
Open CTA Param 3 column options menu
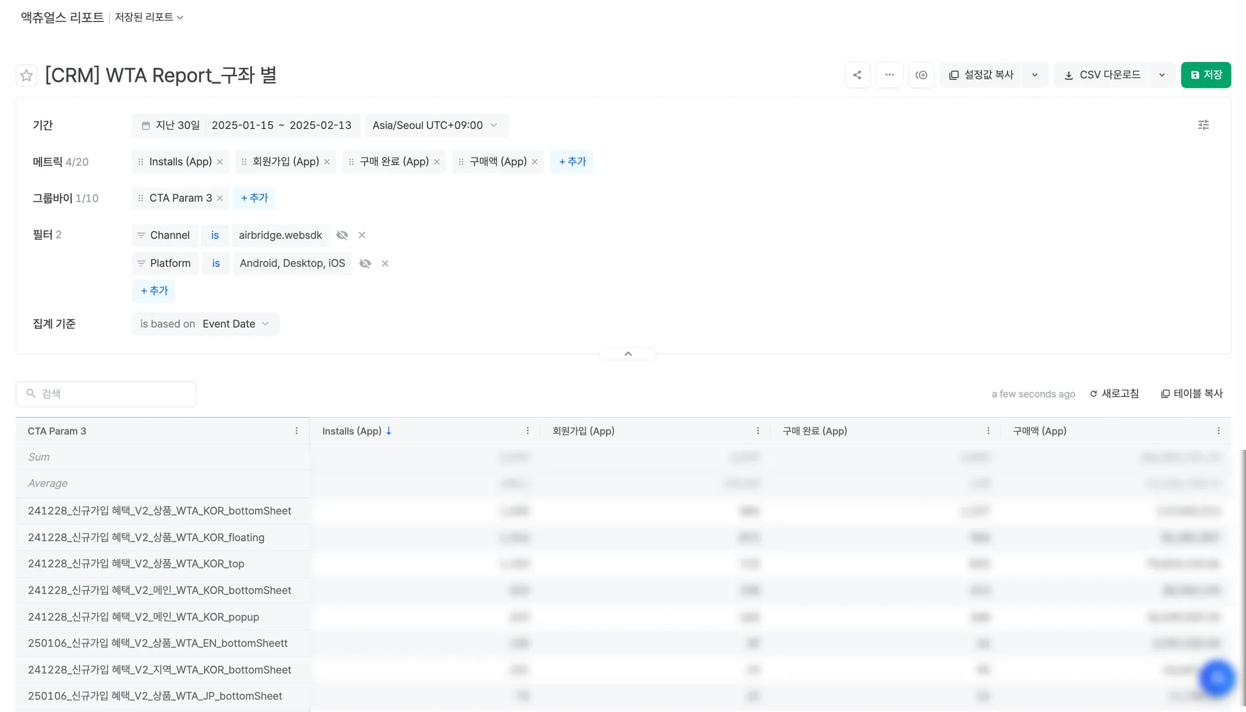(x=297, y=431)
